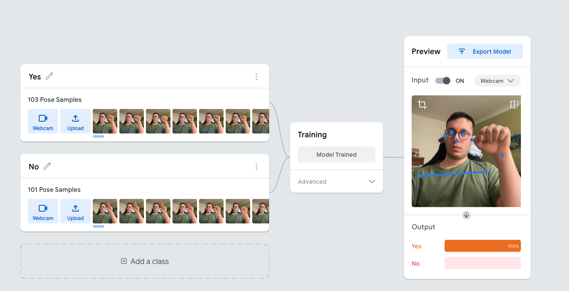Click the crop icon on webcam preview
The image size is (569, 291).
coord(422,104)
